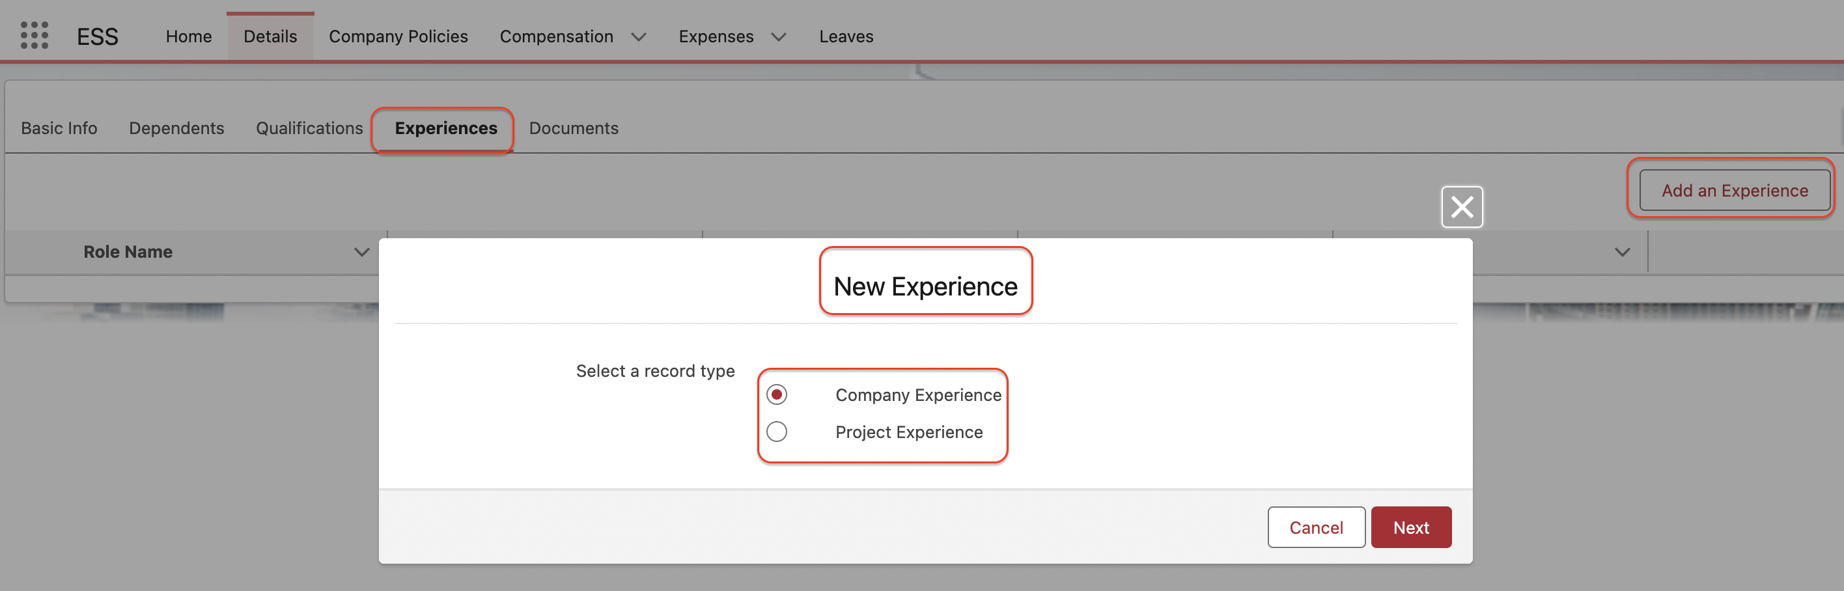This screenshot has height=591, width=1844.
Task: Go to the Home tab
Action: [188, 36]
